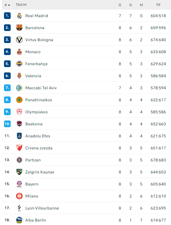Sort standings by TP column header
Image resolution: width=171 pixels, height=225 pixels.
click(x=158, y=5)
